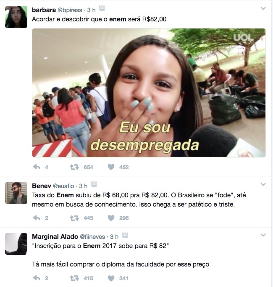Open options chevron on Marginal Alado's tweet
Image resolution: width=273 pixels, height=287 pixels.
(263, 235)
